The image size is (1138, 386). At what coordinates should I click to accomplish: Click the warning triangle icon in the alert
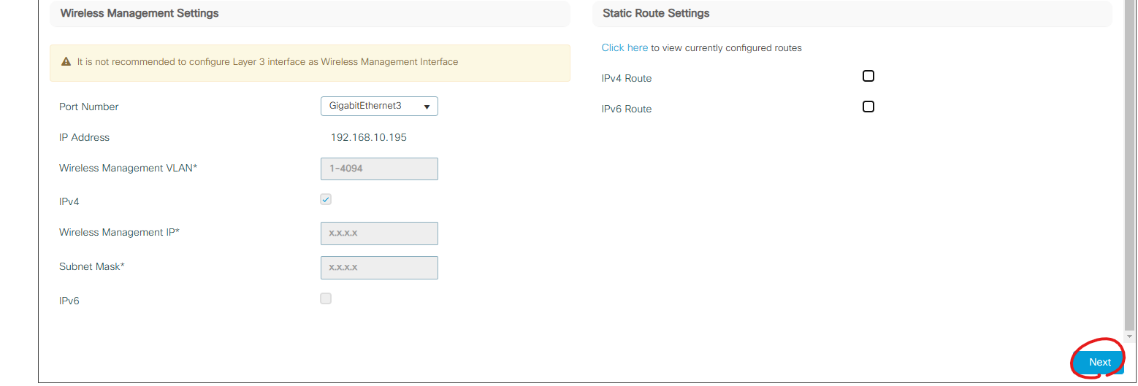[66, 62]
